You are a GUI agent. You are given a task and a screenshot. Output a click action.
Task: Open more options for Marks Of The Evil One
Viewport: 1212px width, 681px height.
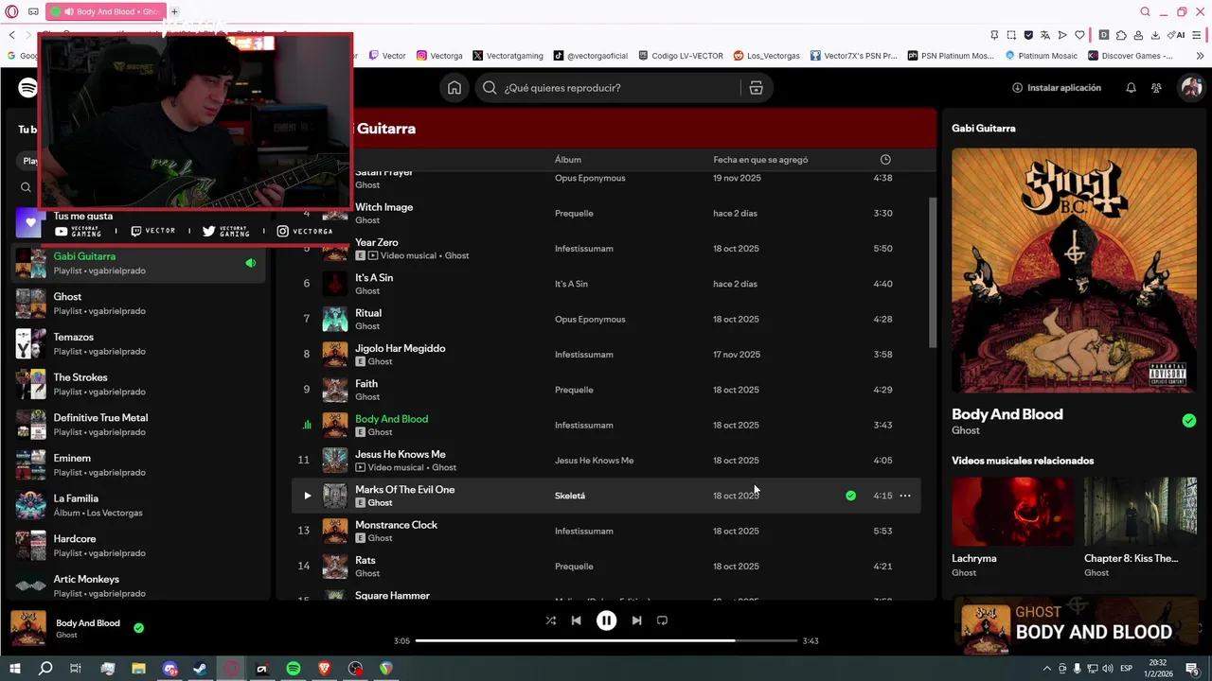[x=905, y=496]
